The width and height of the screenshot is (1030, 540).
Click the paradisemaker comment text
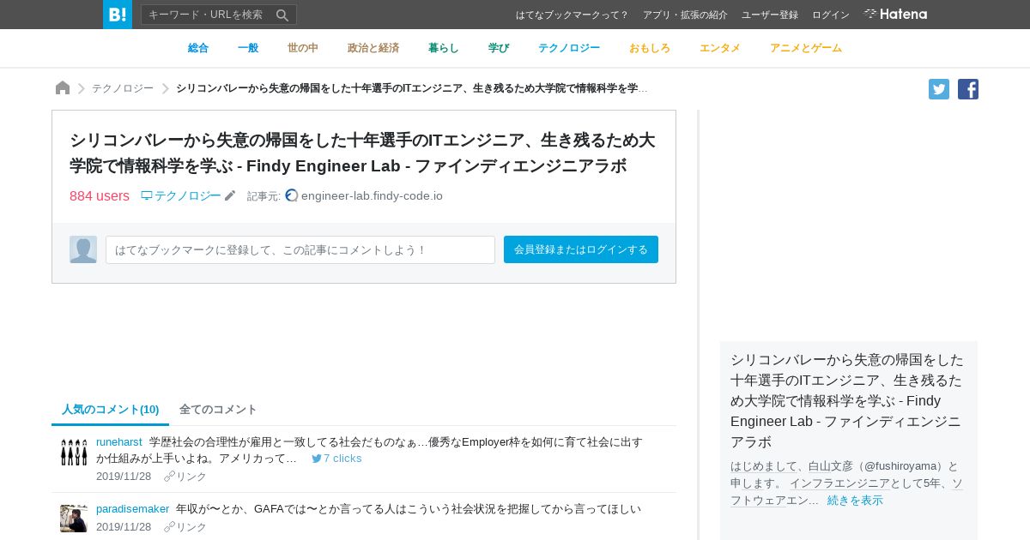point(409,509)
